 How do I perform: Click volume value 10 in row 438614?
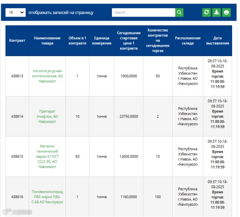coord(77,116)
